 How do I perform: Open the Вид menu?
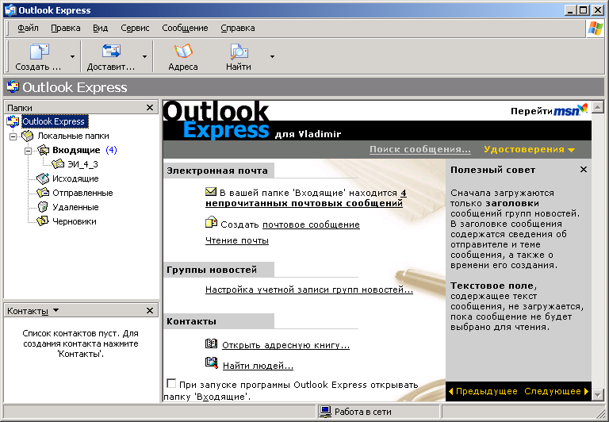click(x=100, y=28)
